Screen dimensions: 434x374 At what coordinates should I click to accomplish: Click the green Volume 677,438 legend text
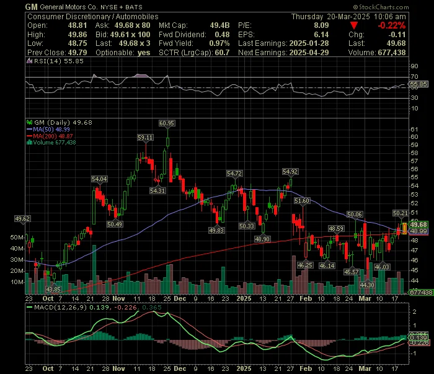(55, 143)
